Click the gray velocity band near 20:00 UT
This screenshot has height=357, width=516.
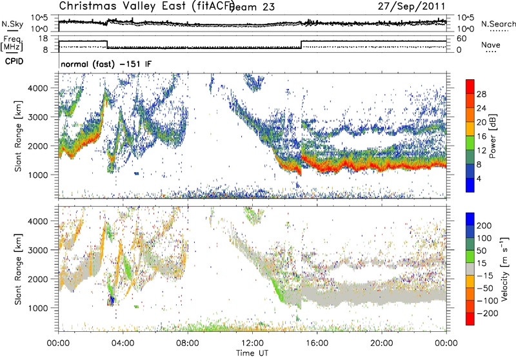point(382,294)
